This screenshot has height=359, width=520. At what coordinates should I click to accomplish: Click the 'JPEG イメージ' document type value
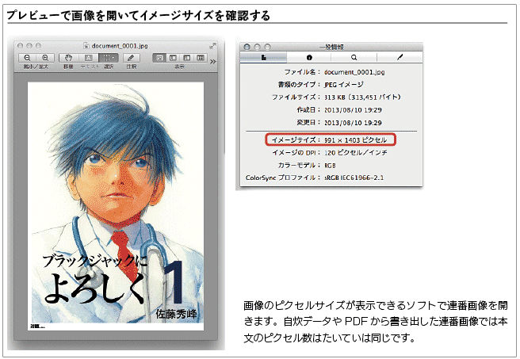343,85
